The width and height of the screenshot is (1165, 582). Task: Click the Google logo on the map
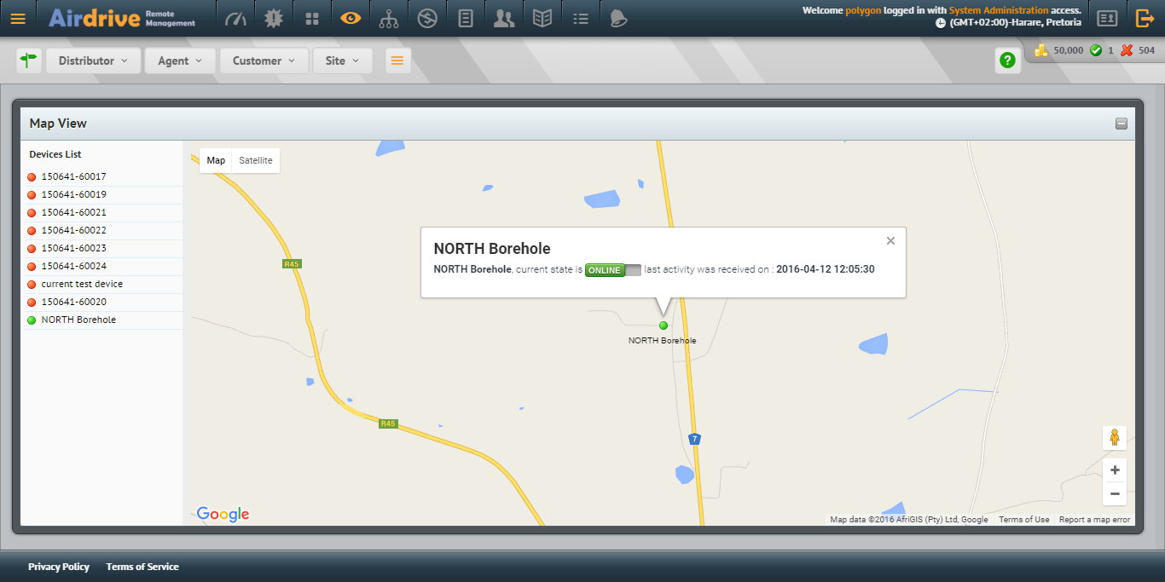point(223,514)
